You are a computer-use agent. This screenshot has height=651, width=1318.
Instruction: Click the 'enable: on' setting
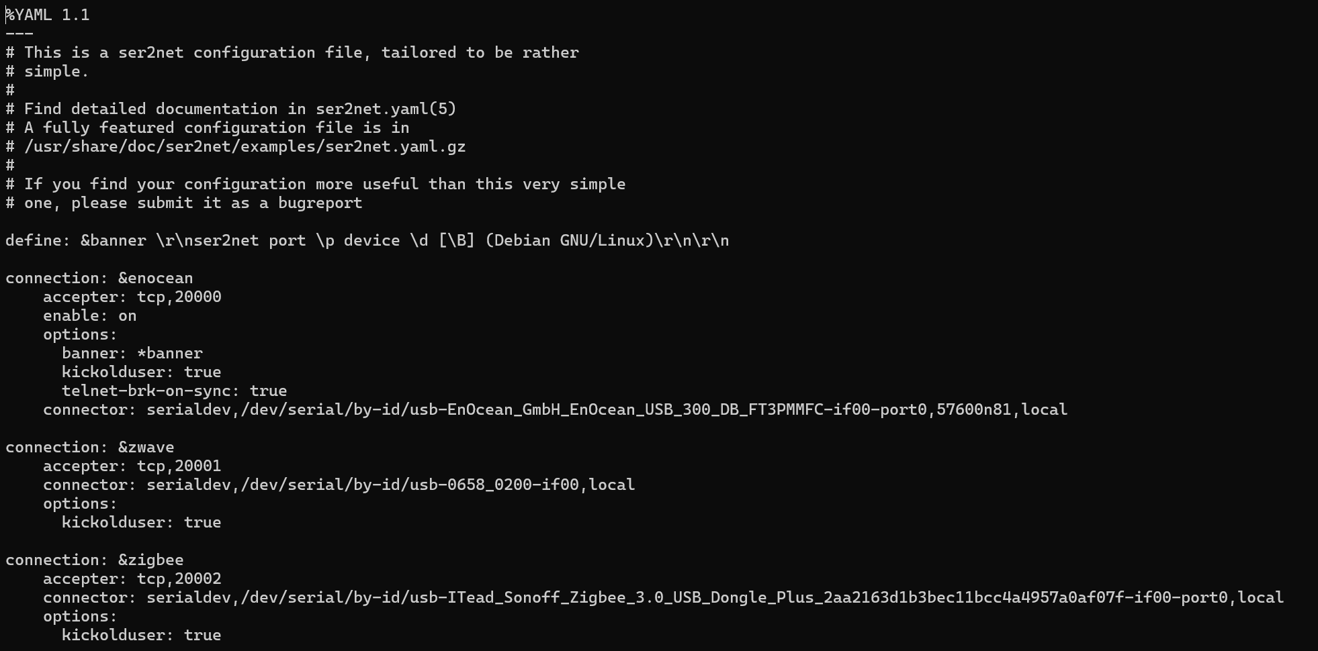coord(90,315)
